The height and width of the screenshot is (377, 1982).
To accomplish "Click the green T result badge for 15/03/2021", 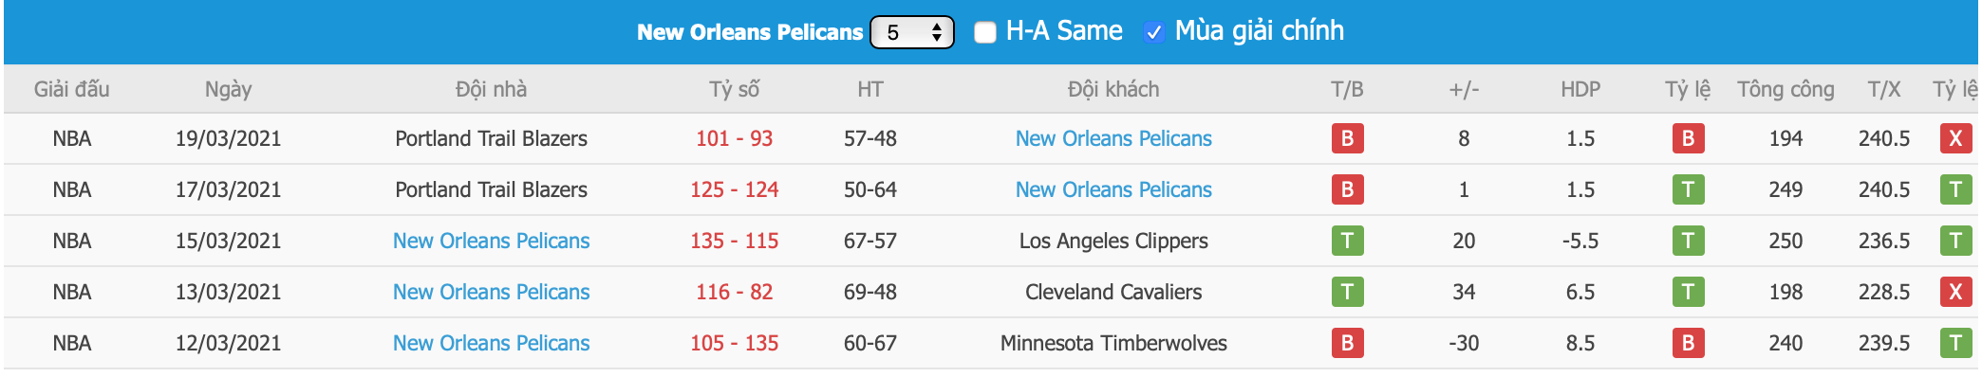I will coord(1347,241).
